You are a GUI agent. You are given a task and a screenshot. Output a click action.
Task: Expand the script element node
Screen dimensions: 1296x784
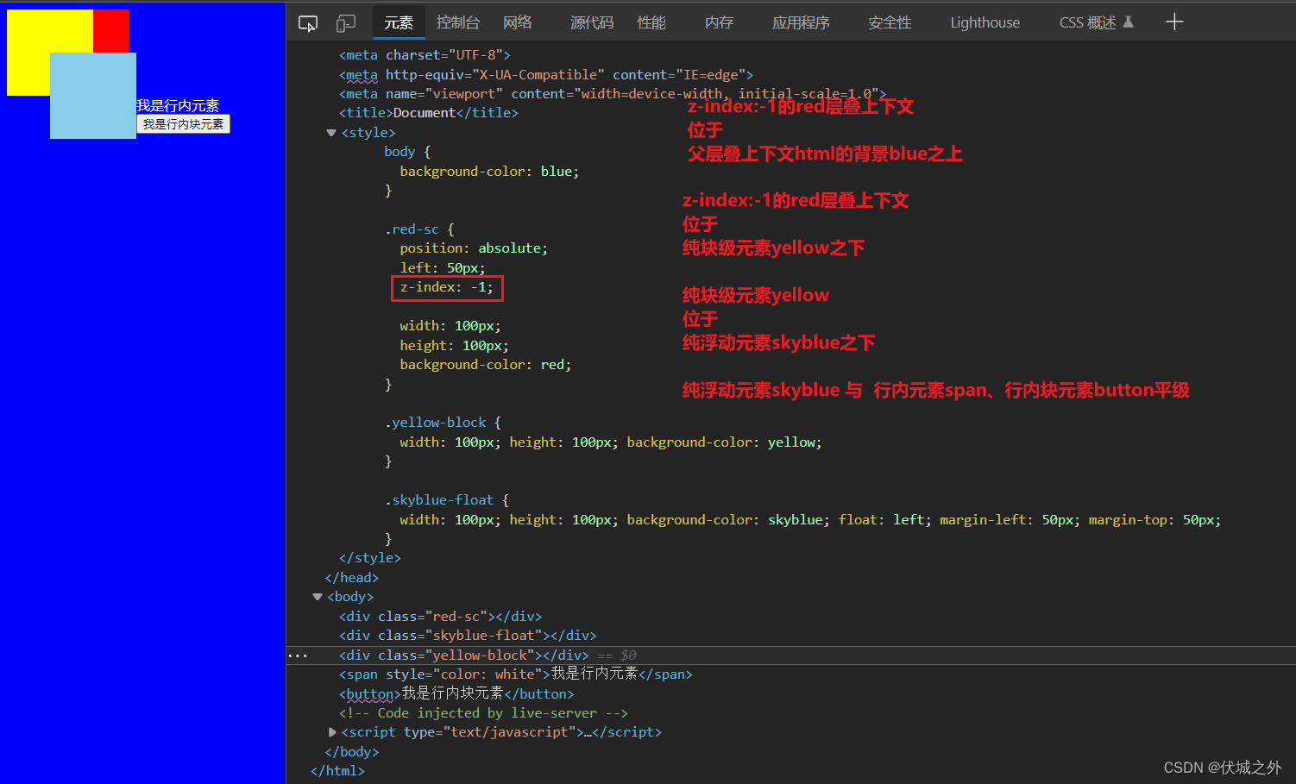(x=332, y=732)
